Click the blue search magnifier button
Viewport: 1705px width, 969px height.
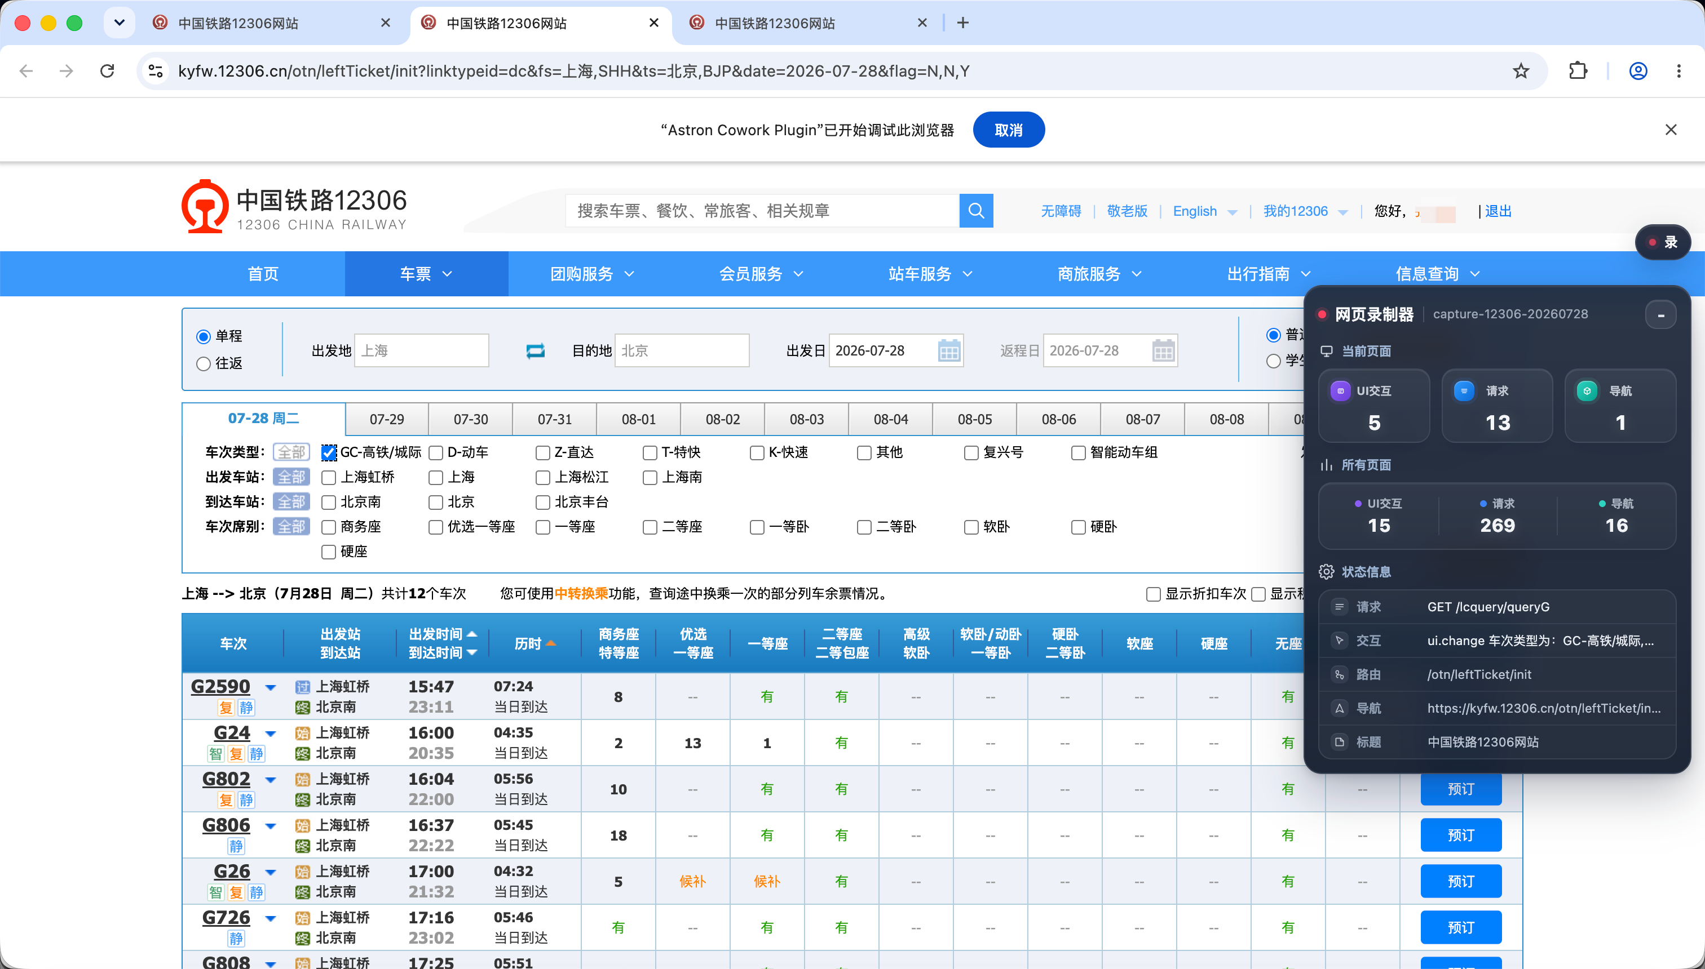976,211
